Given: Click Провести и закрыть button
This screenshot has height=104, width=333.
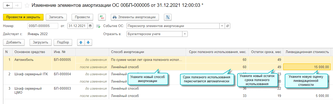Looking at the screenshot, I should pos(23,17).
